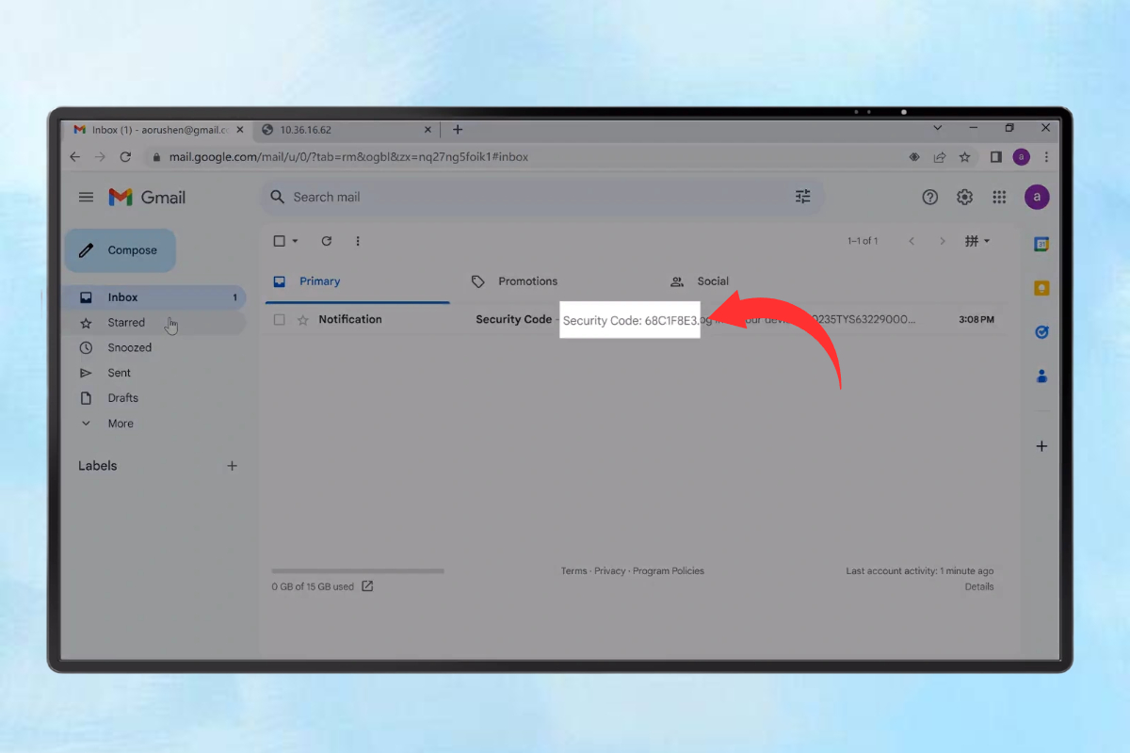Open account activity Details link
The width and height of the screenshot is (1130, 753).
[x=979, y=586]
